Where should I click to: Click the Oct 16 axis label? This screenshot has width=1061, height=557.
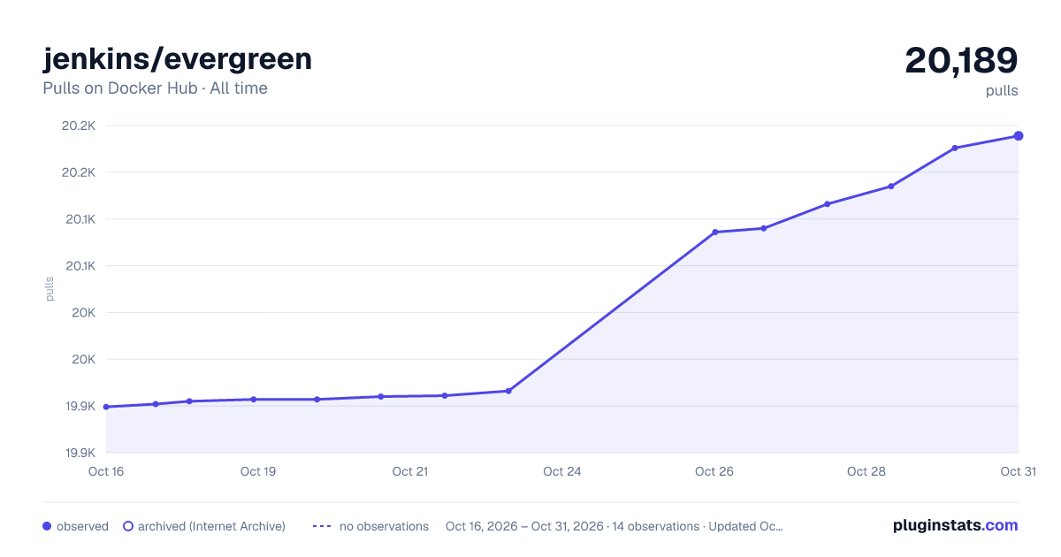click(106, 471)
